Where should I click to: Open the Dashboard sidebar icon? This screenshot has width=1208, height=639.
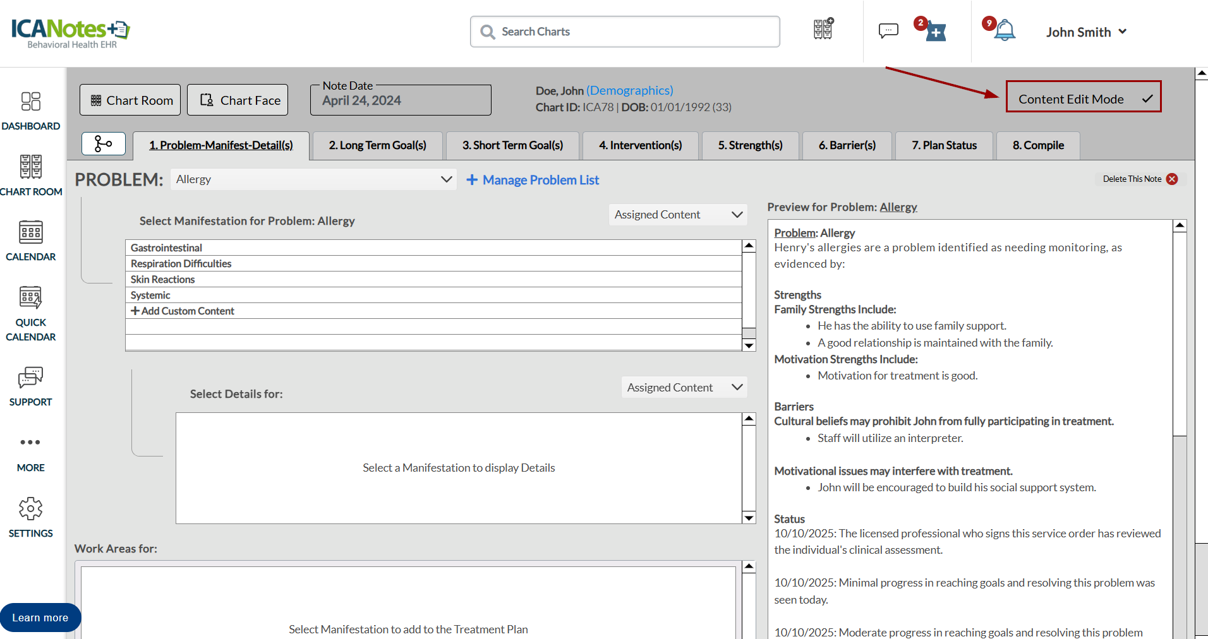(30, 102)
